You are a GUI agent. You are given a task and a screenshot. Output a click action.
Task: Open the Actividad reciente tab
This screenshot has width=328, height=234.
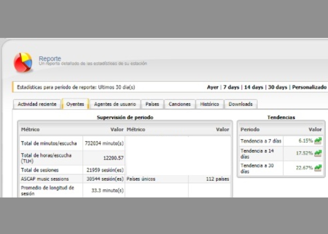pyautogui.click(x=37, y=104)
